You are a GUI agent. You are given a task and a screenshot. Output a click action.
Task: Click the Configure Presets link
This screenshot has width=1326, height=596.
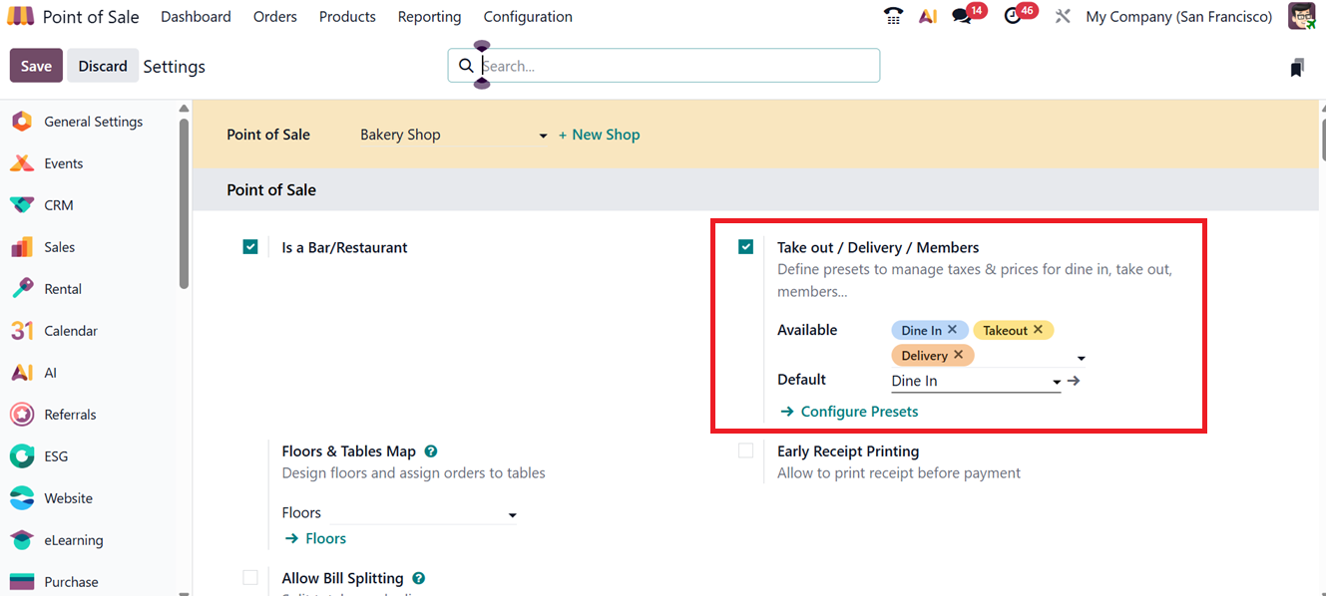click(858, 412)
